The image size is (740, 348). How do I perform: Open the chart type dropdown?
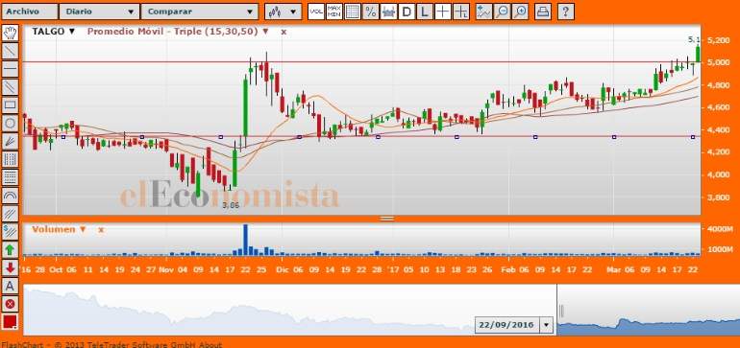pos(284,12)
